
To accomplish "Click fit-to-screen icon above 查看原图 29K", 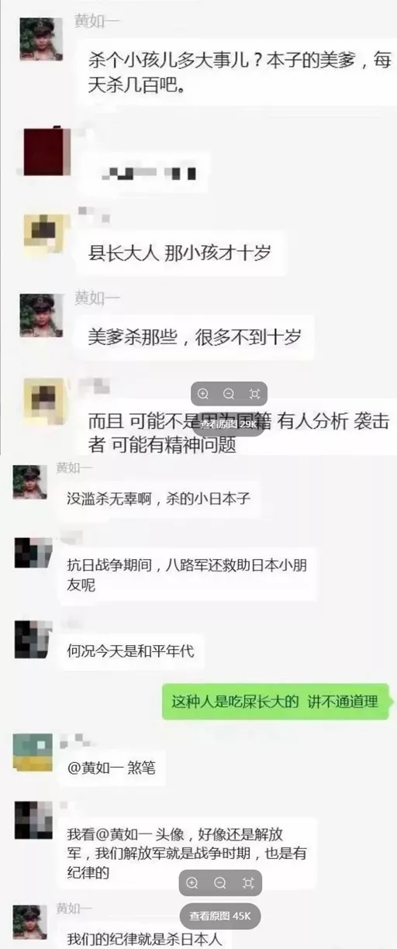I will pyautogui.click(x=254, y=394).
